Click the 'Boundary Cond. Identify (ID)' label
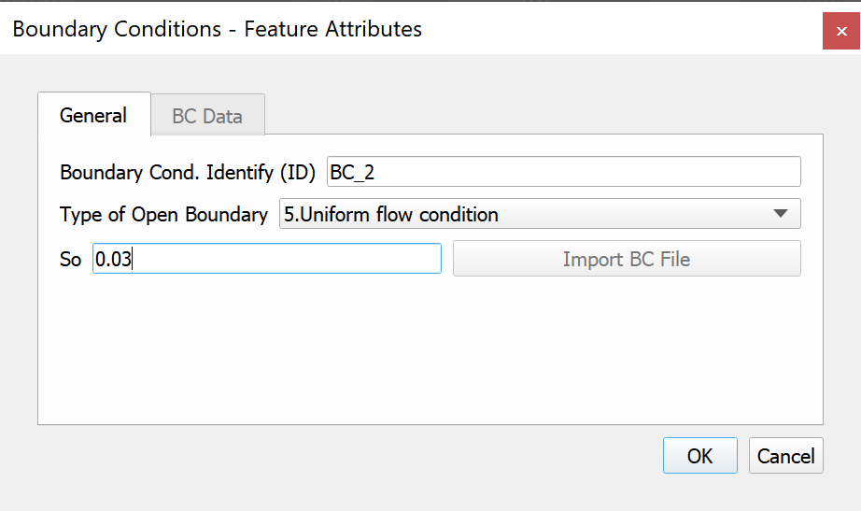The width and height of the screenshot is (861, 511). [188, 173]
